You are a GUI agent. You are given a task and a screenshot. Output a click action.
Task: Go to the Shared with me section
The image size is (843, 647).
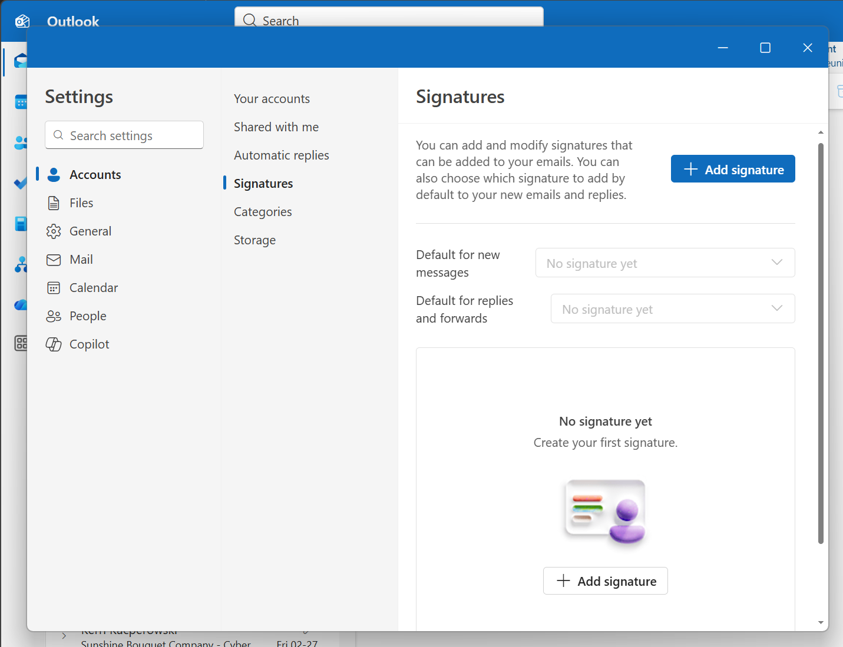(x=276, y=127)
